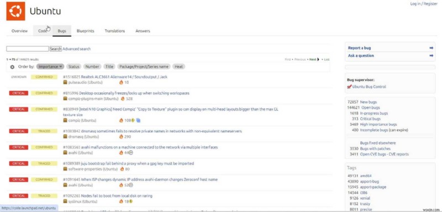The width and height of the screenshot is (442, 212).
Task: Click the Search button
Action: click(x=56, y=49)
